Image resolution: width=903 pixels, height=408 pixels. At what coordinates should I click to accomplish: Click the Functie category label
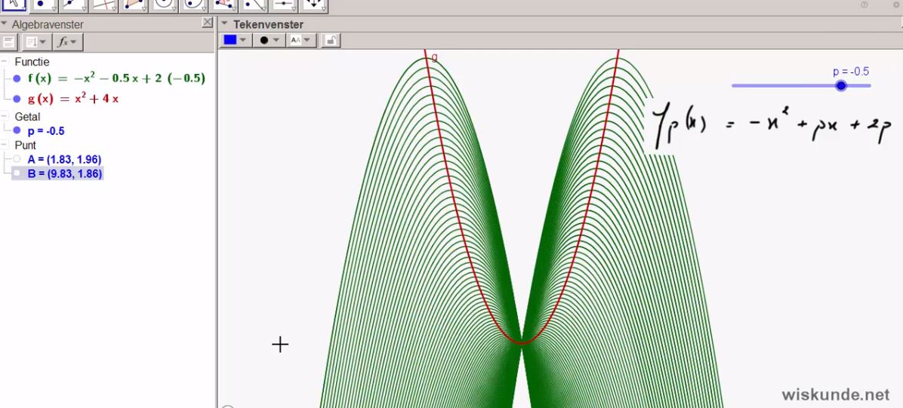(32, 62)
